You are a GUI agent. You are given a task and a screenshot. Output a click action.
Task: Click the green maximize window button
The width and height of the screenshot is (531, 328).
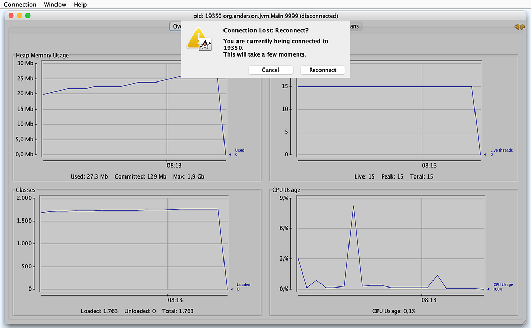[28, 16]
